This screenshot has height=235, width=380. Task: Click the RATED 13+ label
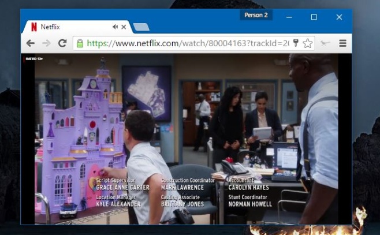[x=34, y=59]
